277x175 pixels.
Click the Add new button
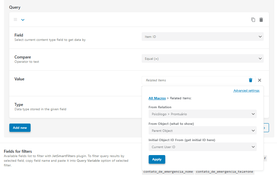(20, 128)
